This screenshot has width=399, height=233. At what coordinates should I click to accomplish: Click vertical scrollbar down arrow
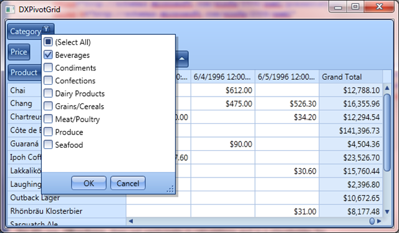point(387,212)
